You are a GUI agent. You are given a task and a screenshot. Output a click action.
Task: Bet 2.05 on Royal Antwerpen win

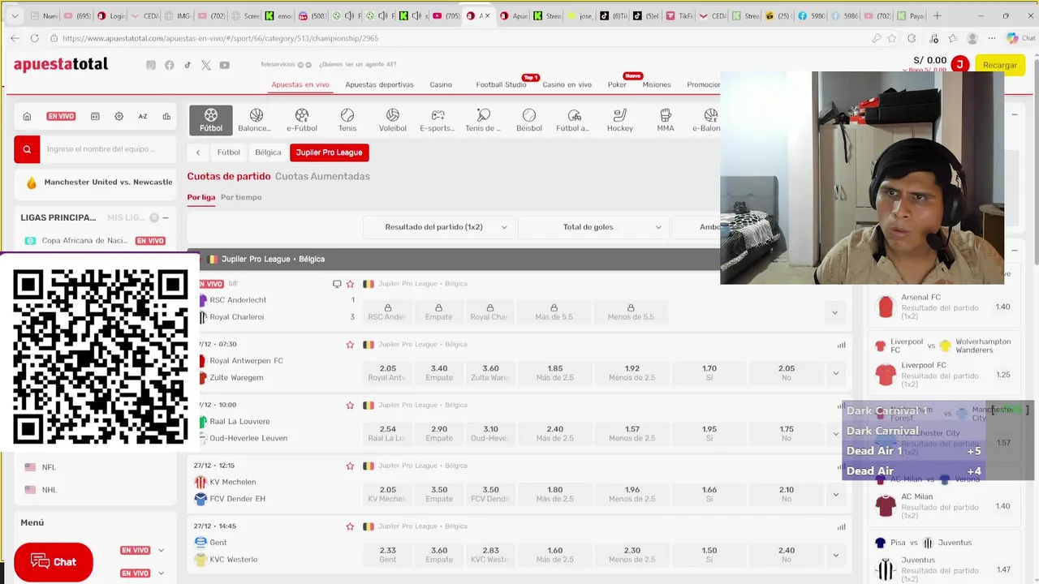388,373
